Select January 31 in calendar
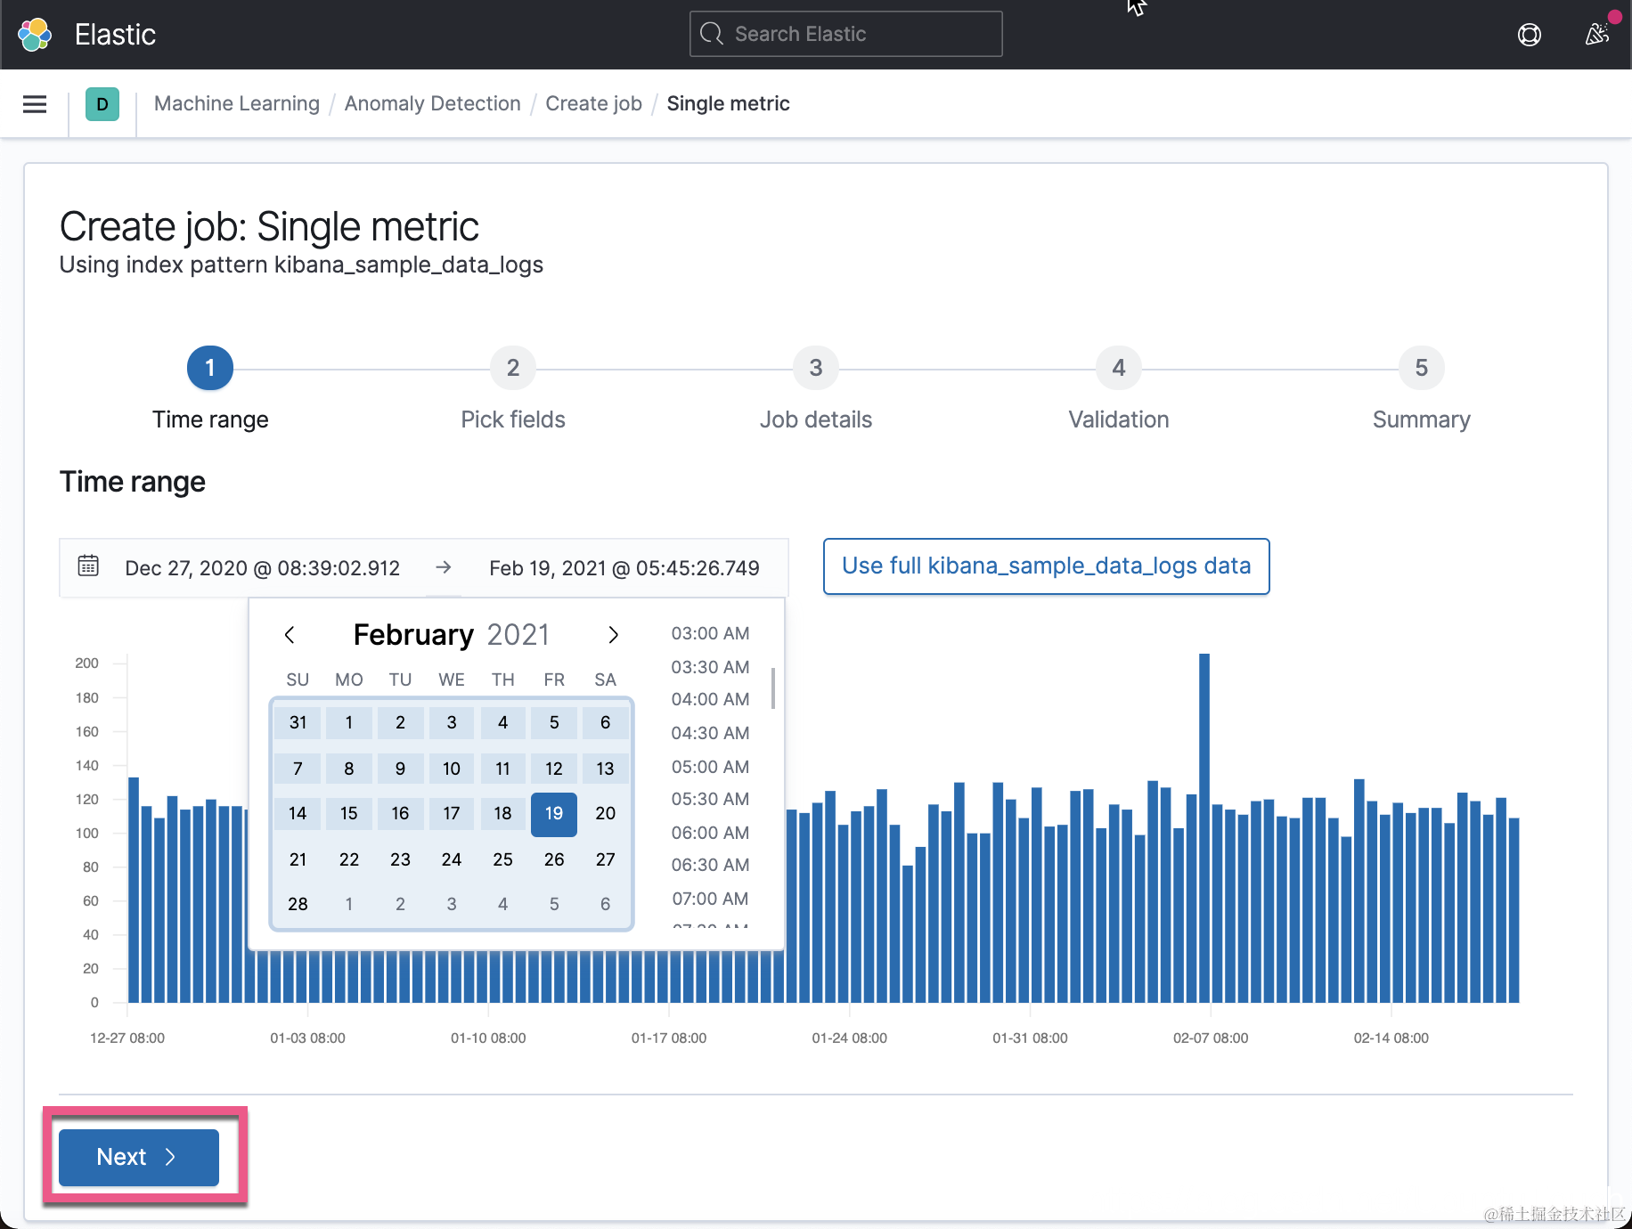 pos(298,722)
